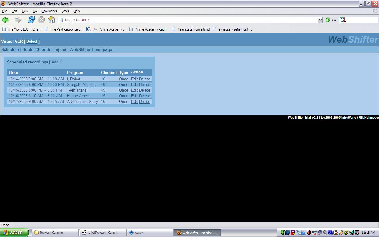The height and width of the screenshot is (237, 379).
Task: Click the Forward arrow icon
Action: 18,20
